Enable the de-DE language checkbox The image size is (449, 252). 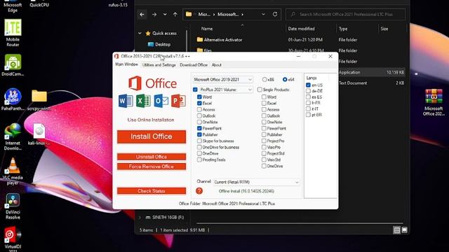pyautogui.click(x=308, y=91)
